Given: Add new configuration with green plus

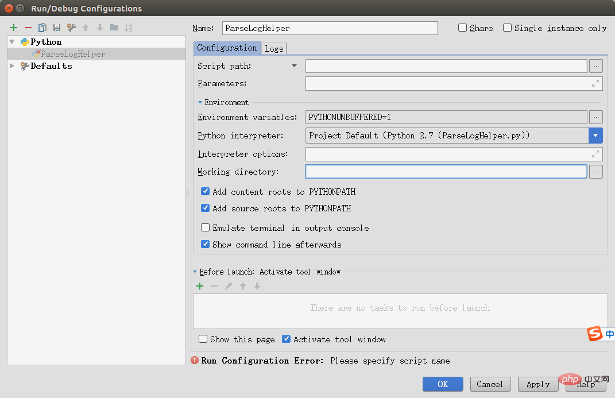Looking at the screenshot, I should [14, 28].
